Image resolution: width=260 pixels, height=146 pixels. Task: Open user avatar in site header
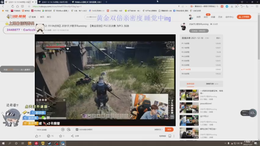(191, 17)
